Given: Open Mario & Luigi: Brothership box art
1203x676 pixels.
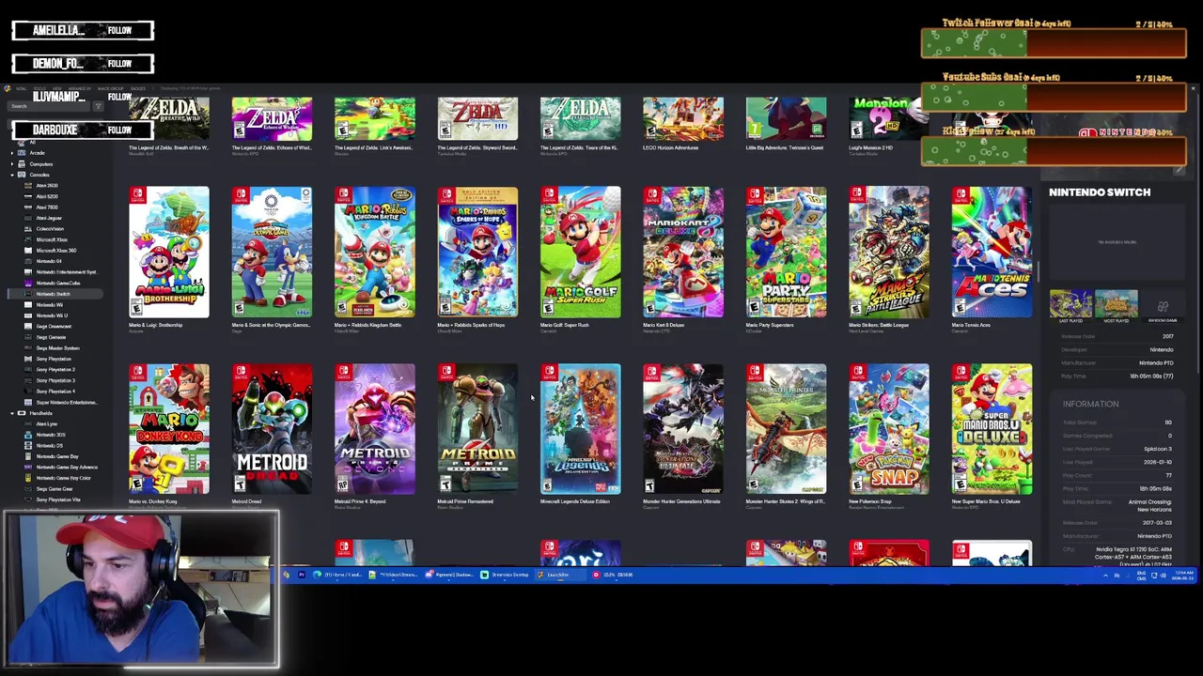Looking at the screenshot, I should [169, 252].
